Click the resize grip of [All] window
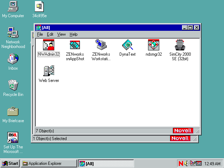 197,131
